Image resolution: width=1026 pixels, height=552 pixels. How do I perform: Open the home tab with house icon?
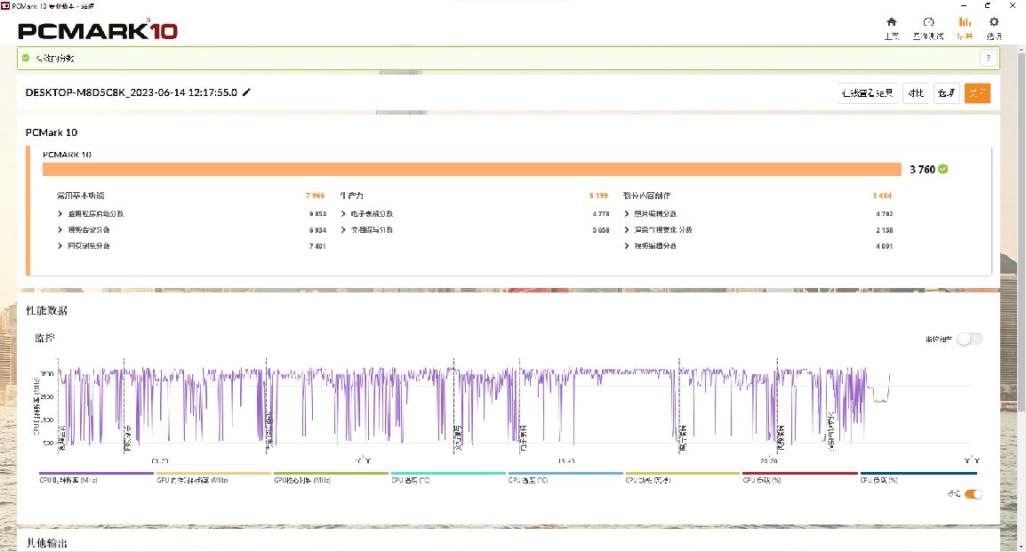[x=891, y=28]
